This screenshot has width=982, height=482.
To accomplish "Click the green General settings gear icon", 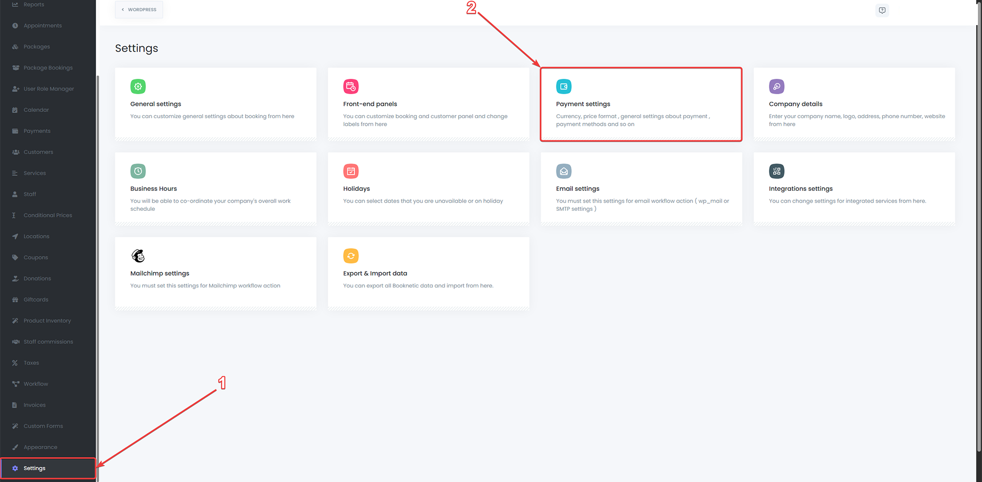I will pos(138,86).
